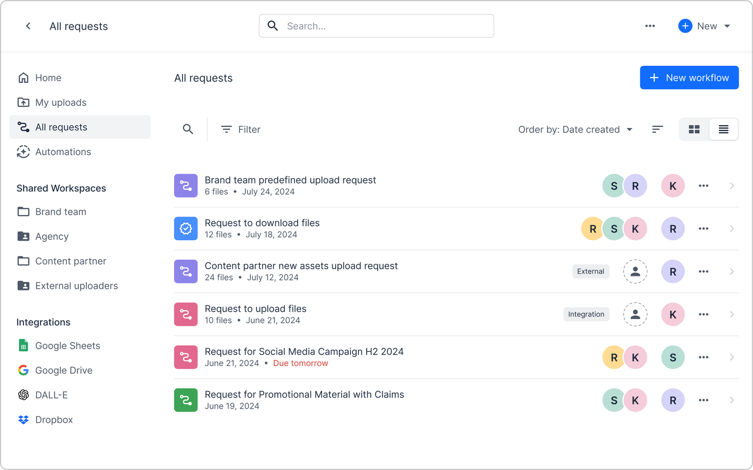753x470 pixels.
Task: Switch to grid view
Action: point(694,129)
